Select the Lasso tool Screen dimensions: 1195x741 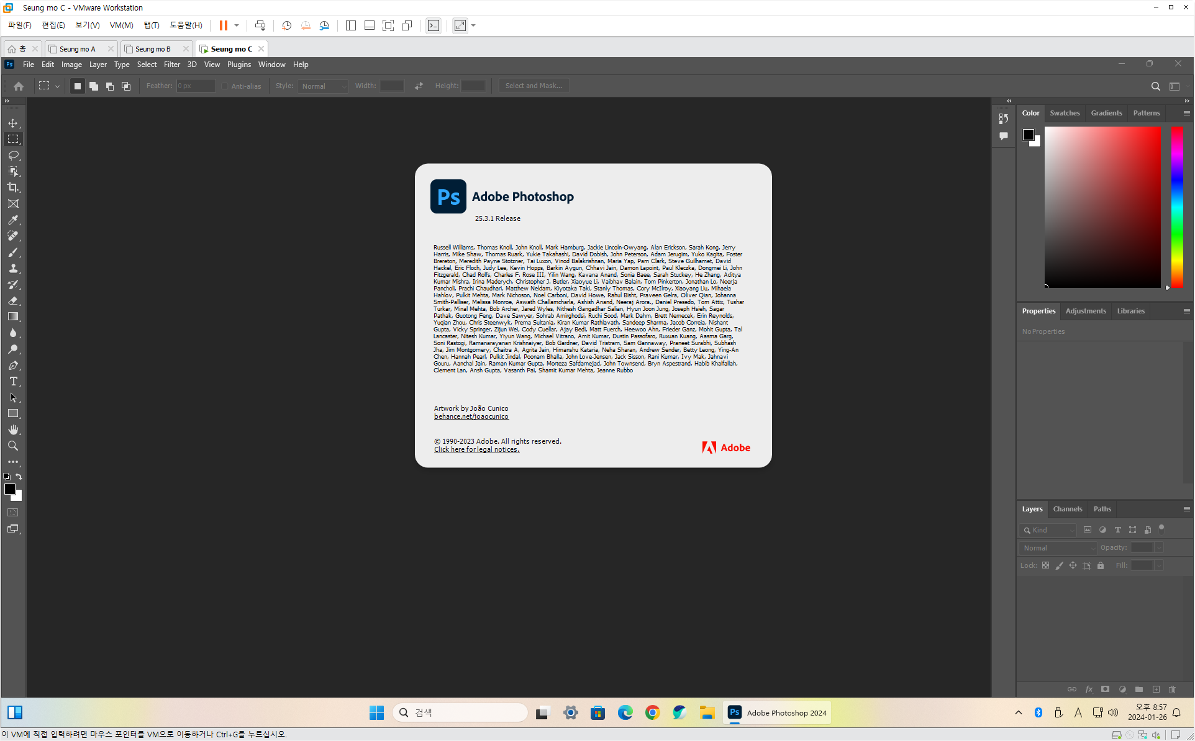click(x=13, y=155)
